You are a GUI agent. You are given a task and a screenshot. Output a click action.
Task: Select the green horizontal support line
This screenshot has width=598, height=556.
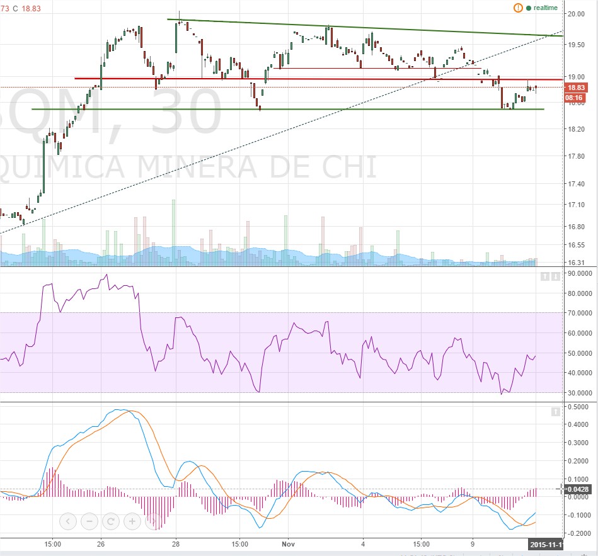click(287, 110)
